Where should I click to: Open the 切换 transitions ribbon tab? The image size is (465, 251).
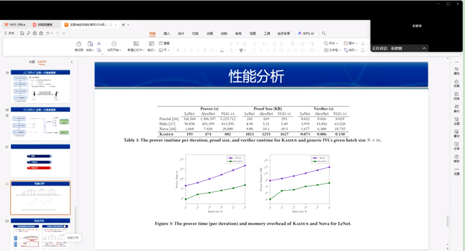[195, 33]
